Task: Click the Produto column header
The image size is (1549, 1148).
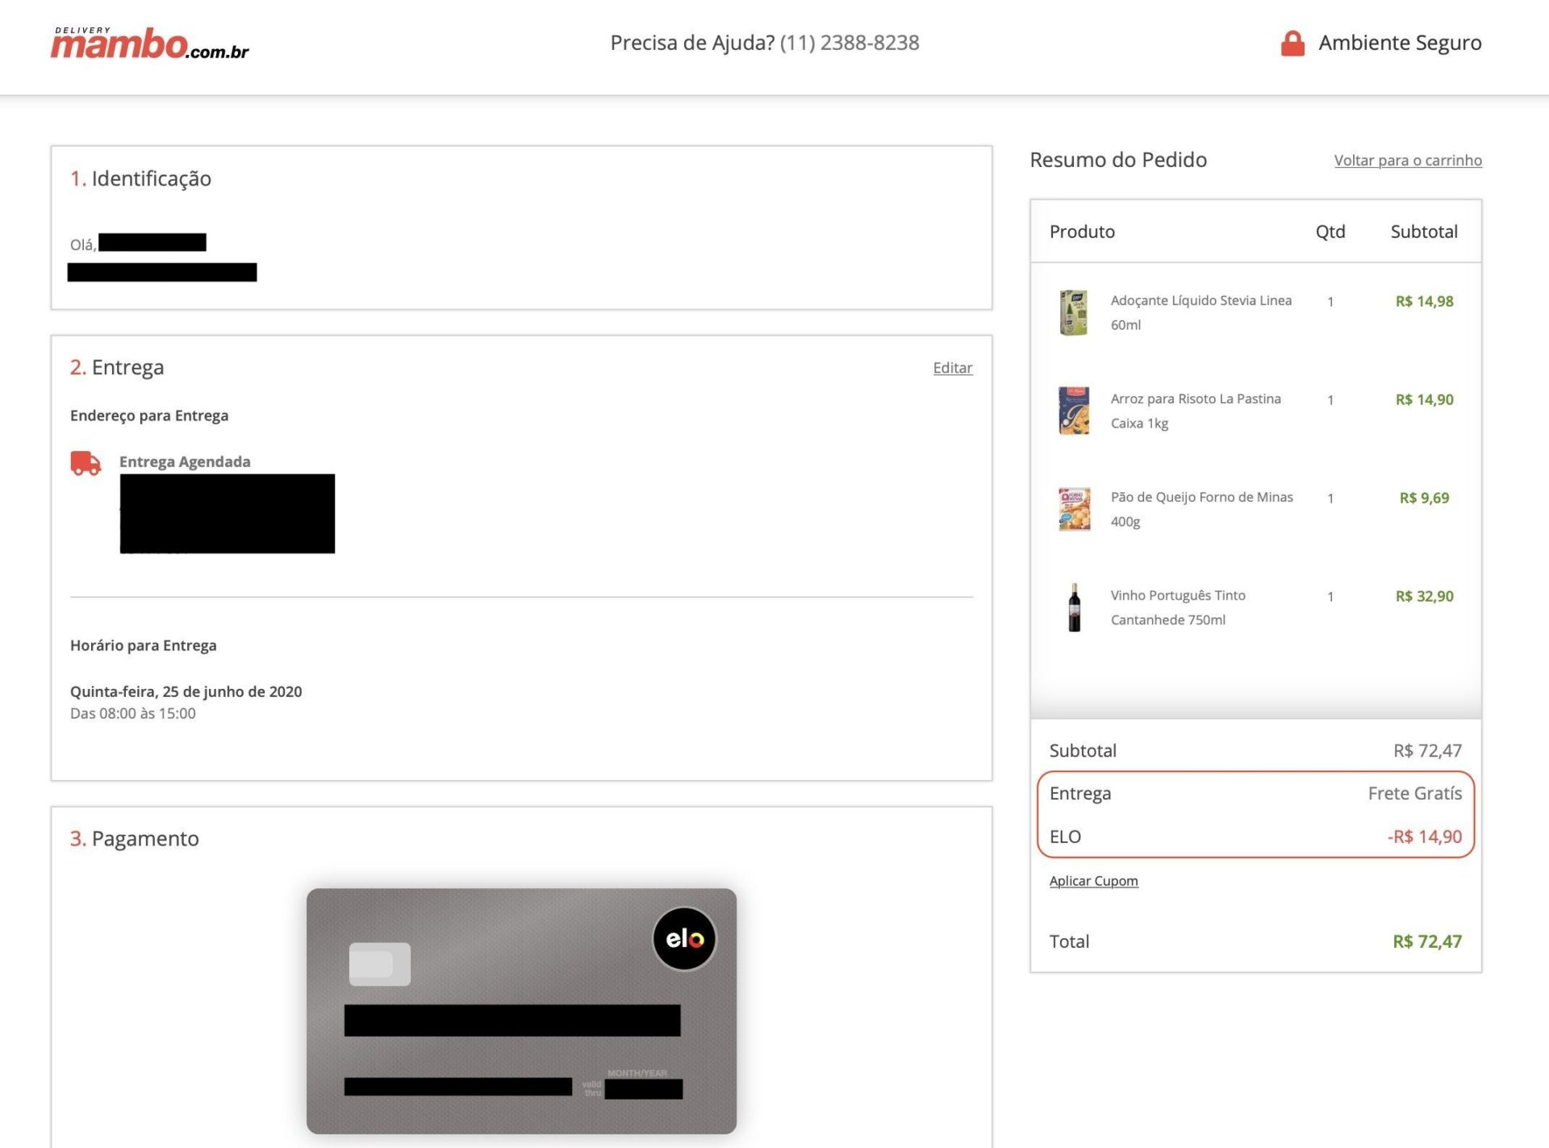Action: [1082, 232]
